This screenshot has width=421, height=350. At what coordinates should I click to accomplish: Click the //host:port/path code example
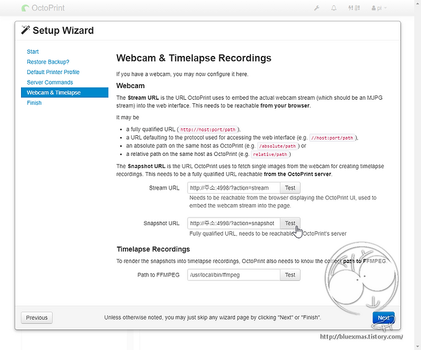point(332,138)
